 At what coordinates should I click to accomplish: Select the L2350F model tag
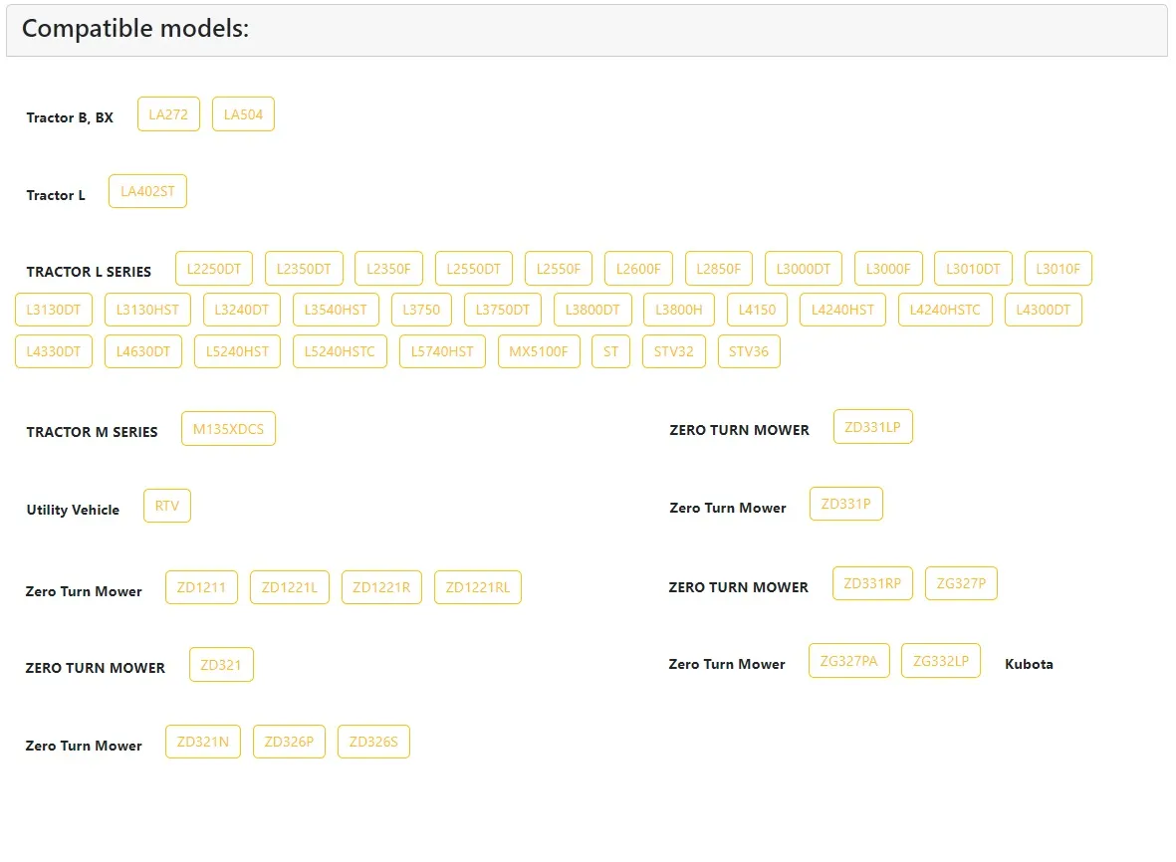click(x=388, y=269)
